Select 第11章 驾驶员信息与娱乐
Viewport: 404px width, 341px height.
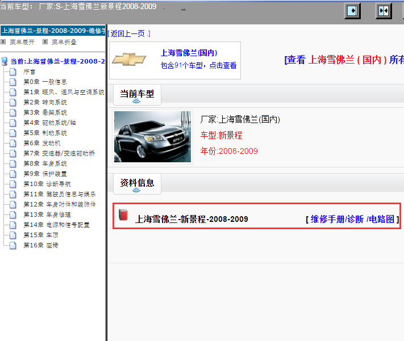point(60,194)
